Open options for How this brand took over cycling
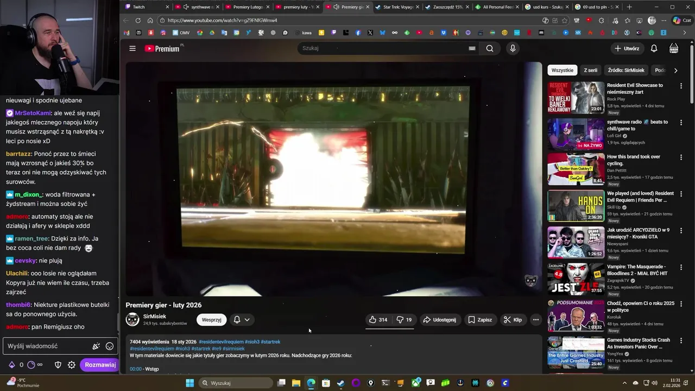The width and height of the screenshot is (695, 391). point(681,157)
